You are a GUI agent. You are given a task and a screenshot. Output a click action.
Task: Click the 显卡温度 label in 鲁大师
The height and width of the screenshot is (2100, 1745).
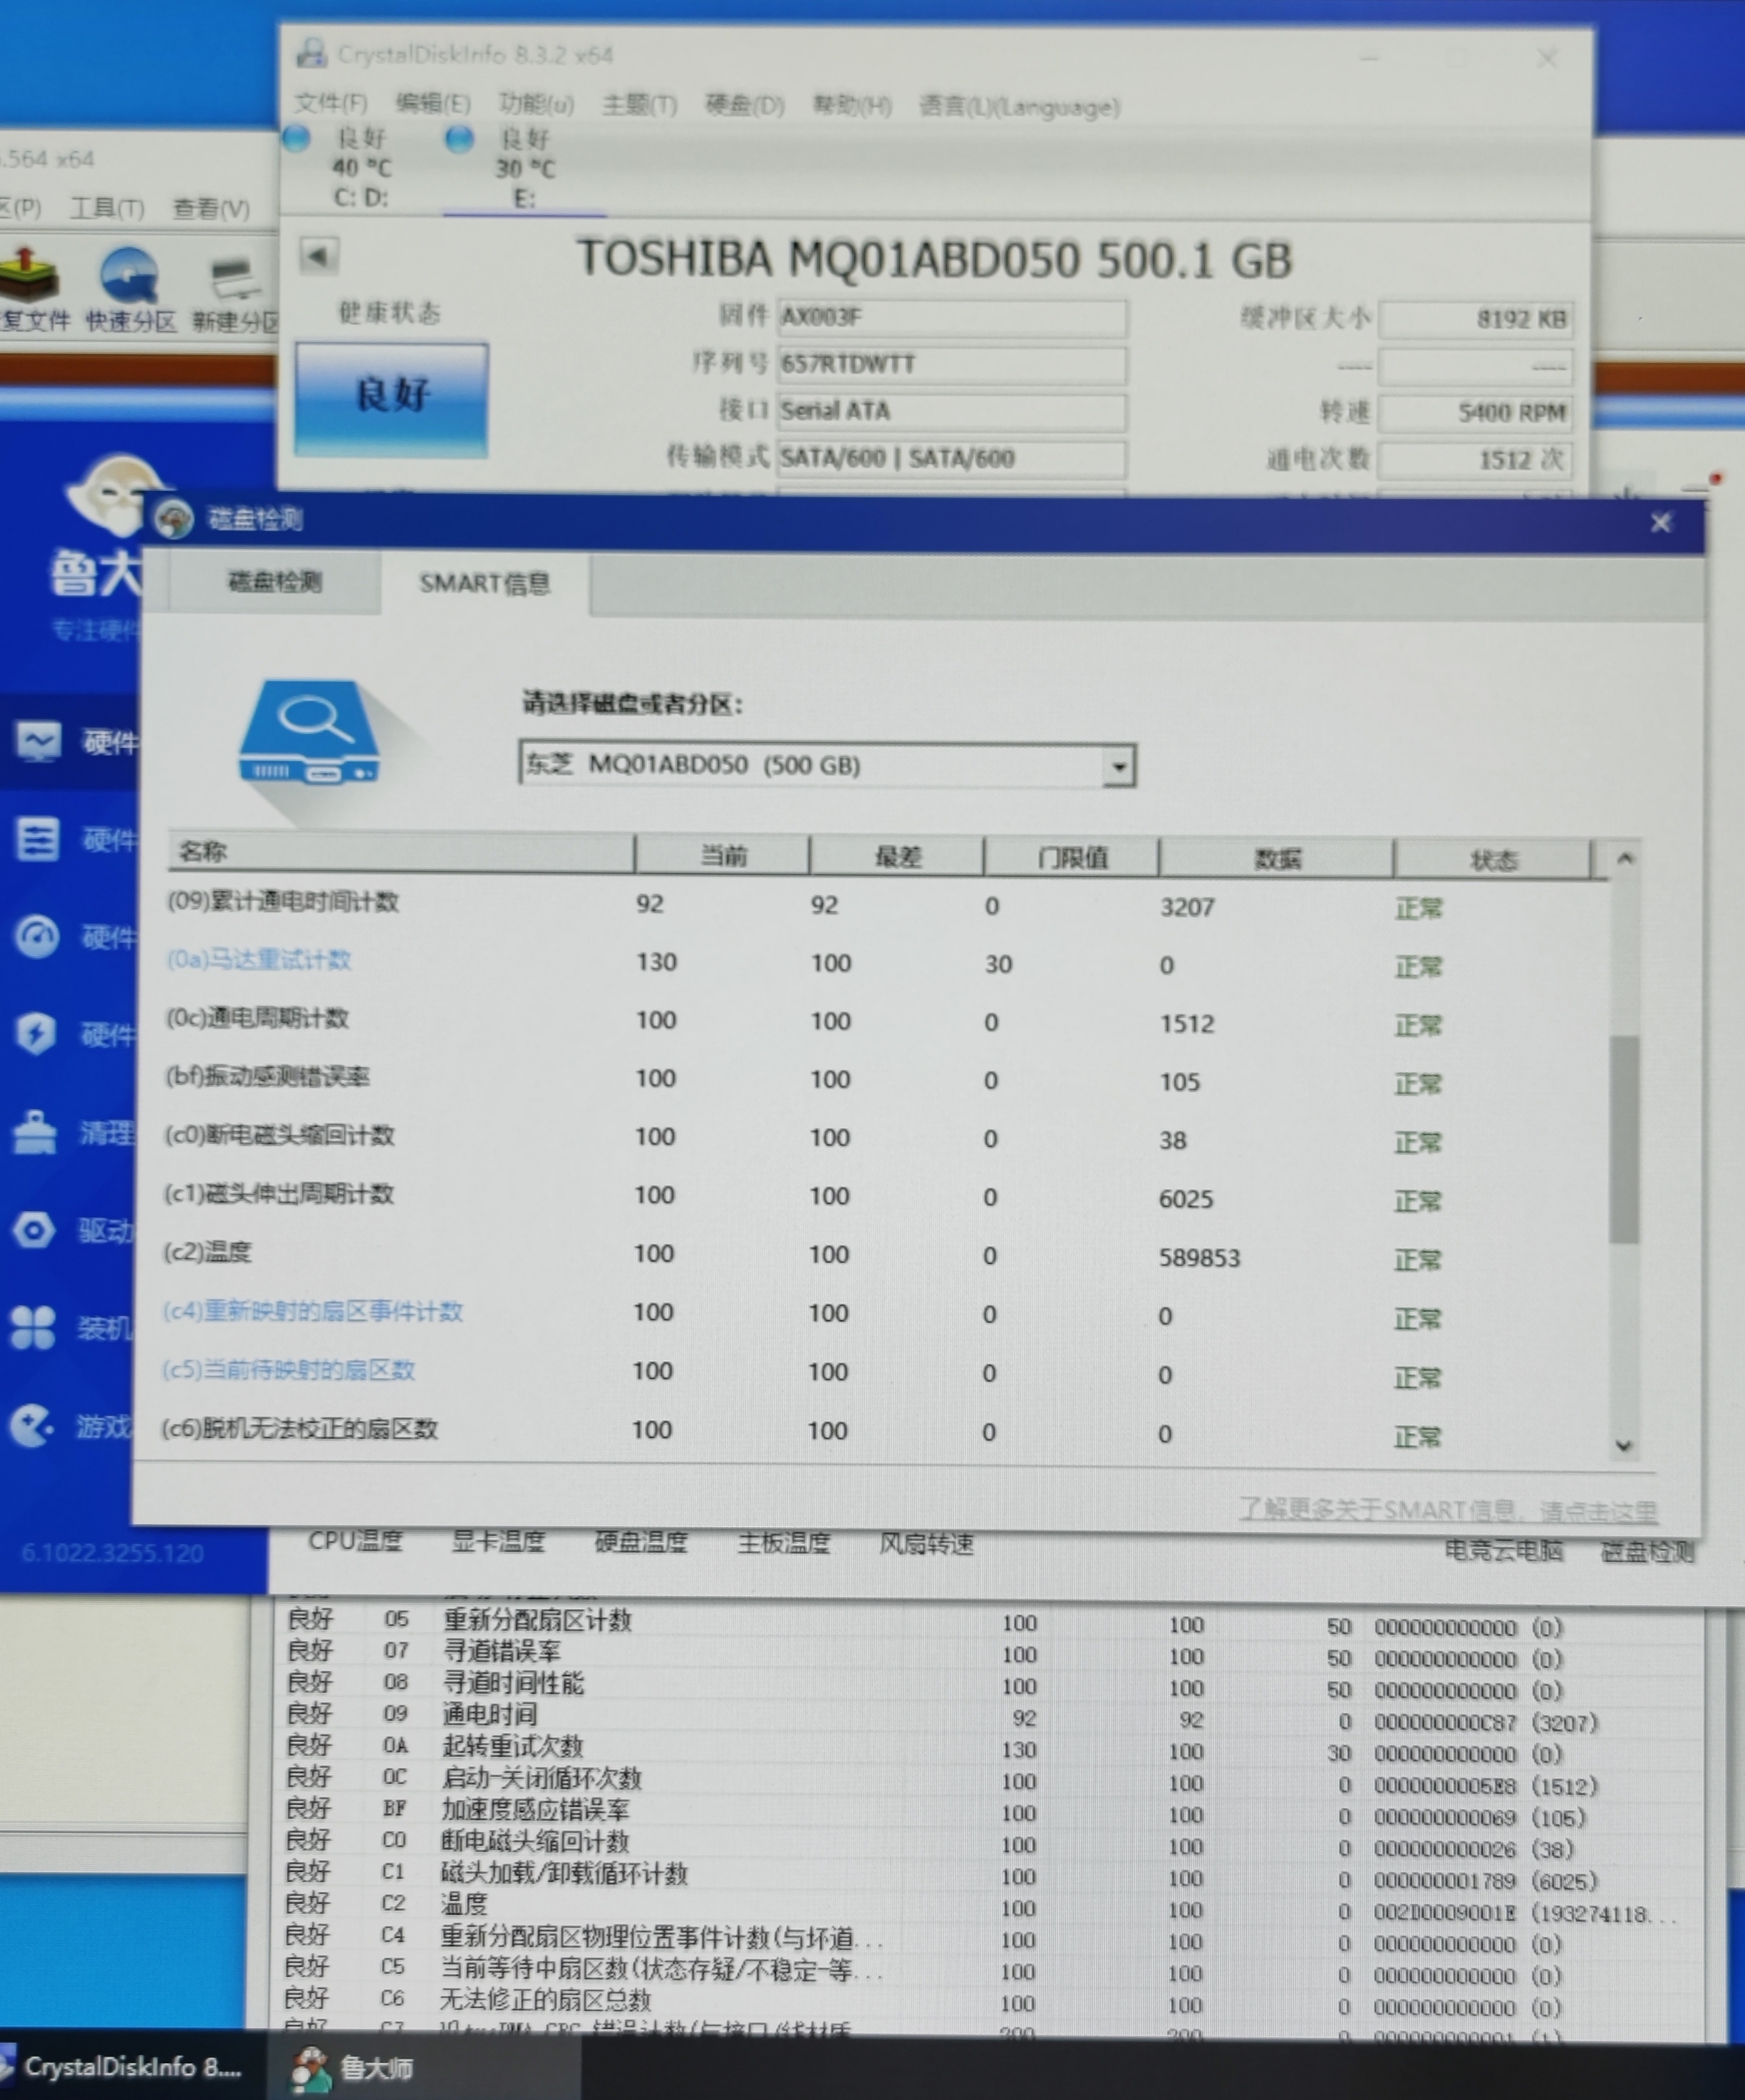click(498, 1542)
